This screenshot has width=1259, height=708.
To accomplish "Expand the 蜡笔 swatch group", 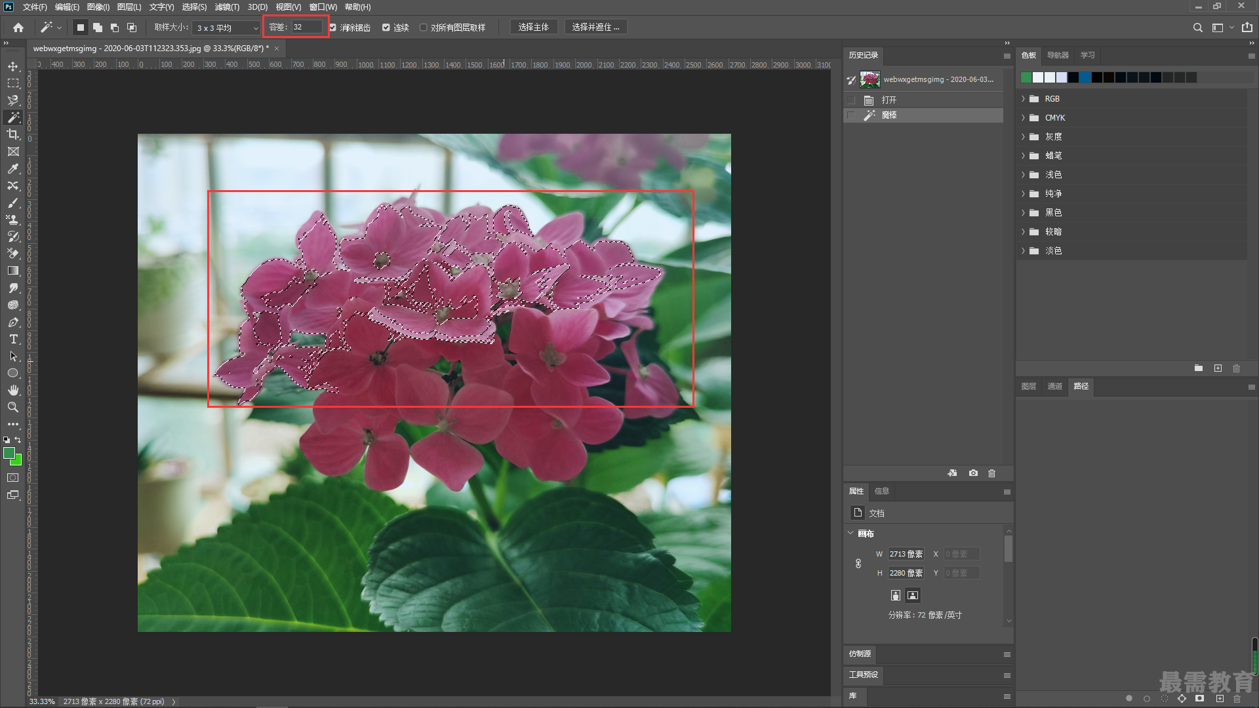I will [x=1023, y=156].
